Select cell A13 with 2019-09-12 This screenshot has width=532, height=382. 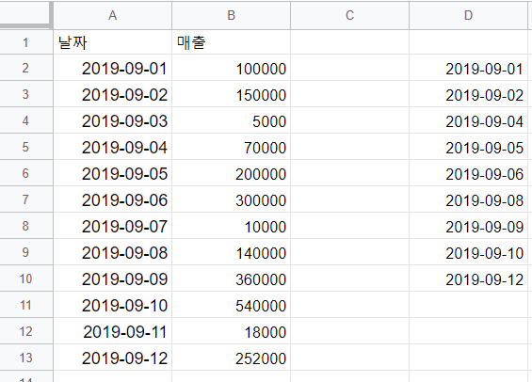coord(113,358)
